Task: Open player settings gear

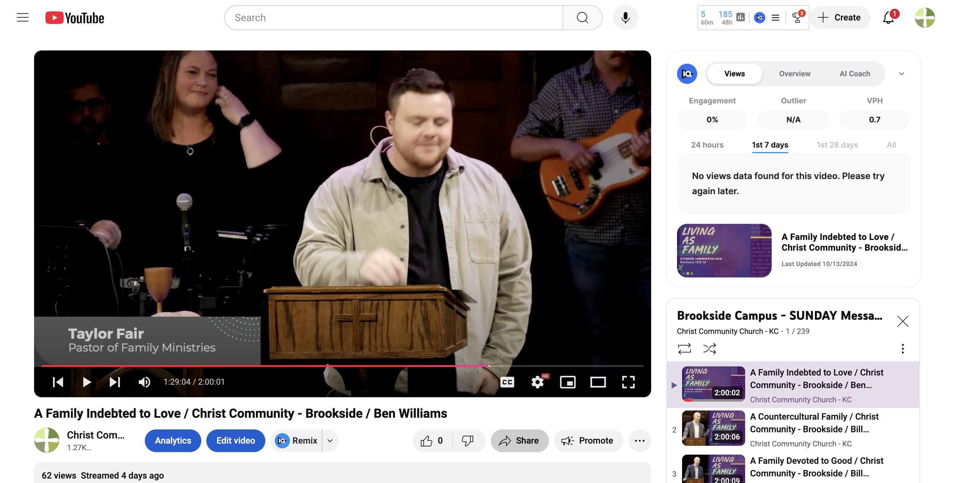Action: click(x=537, y=381)
